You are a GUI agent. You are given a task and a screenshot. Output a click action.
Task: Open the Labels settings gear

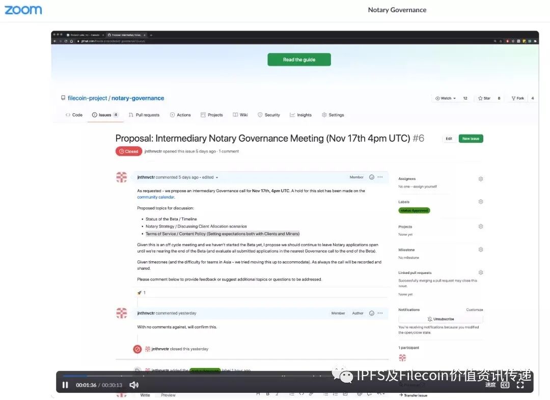pyautogui.click(x=481, y=202)
